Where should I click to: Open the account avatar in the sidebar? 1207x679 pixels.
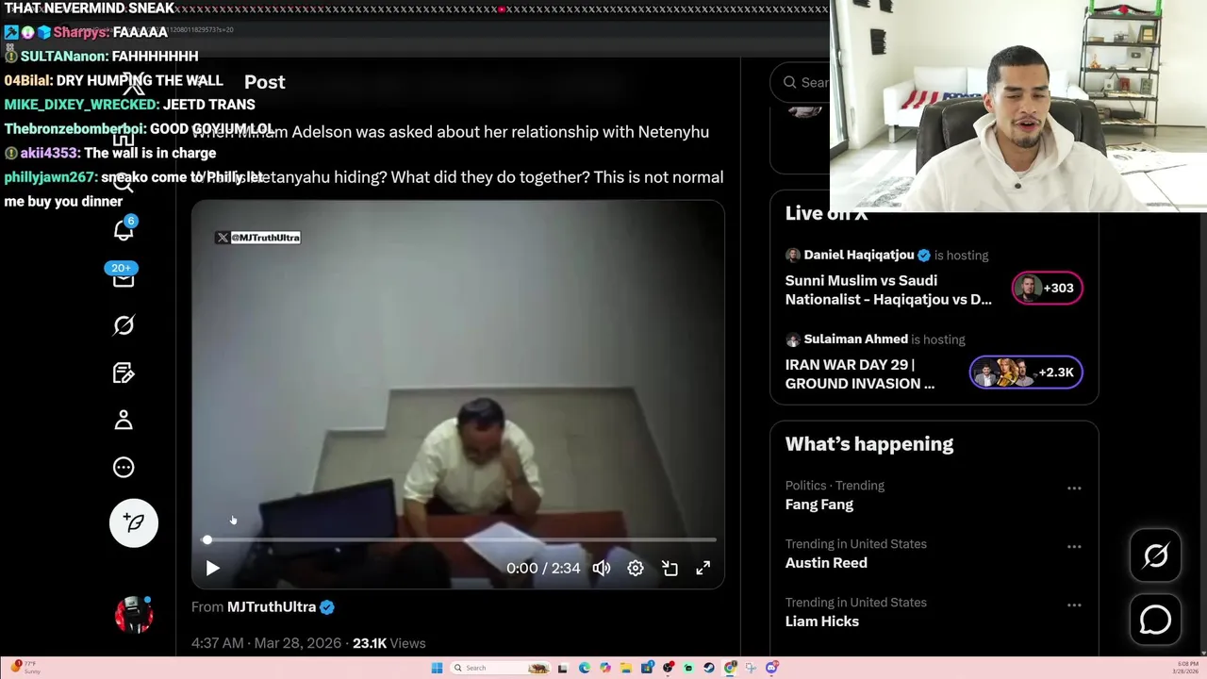click(x=134, y=615)
